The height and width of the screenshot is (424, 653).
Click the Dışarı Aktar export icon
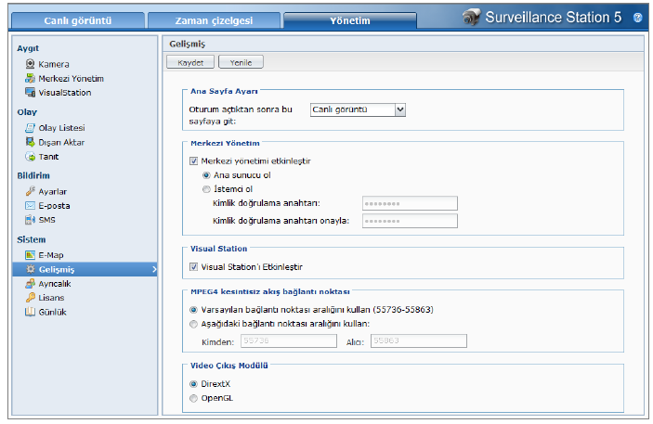point(31,142)
